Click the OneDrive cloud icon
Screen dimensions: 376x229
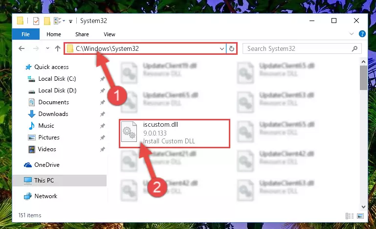28,165
